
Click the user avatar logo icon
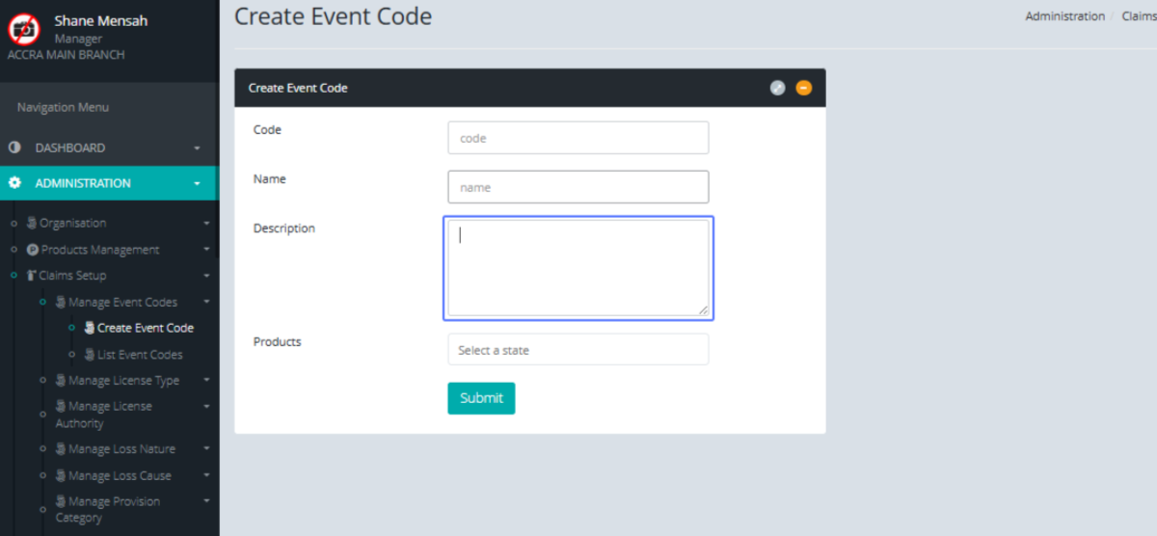[x=24, y=30]
